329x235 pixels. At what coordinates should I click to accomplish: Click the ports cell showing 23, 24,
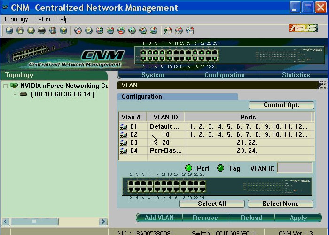click(x=247, y=150)
